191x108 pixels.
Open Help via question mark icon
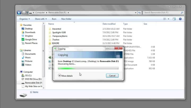pyautogui.click(x=180, y=19)
